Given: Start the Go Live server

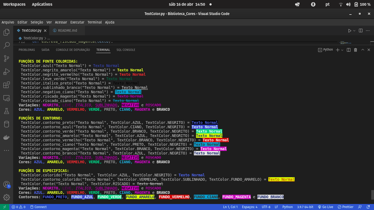Looking at the screenshot, I should [x=326, y=207].
